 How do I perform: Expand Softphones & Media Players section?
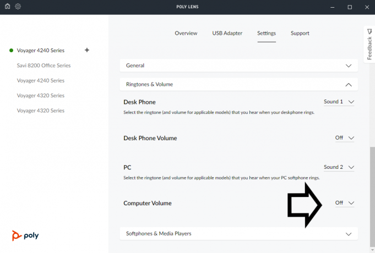pos(348,234)
